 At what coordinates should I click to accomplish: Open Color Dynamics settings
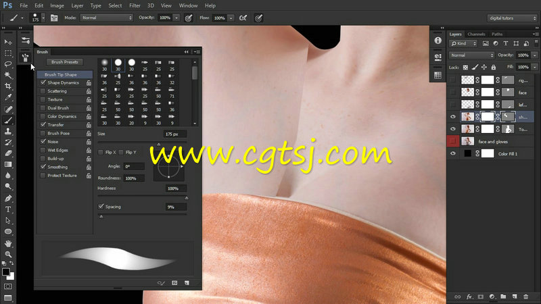pos(62,116)
